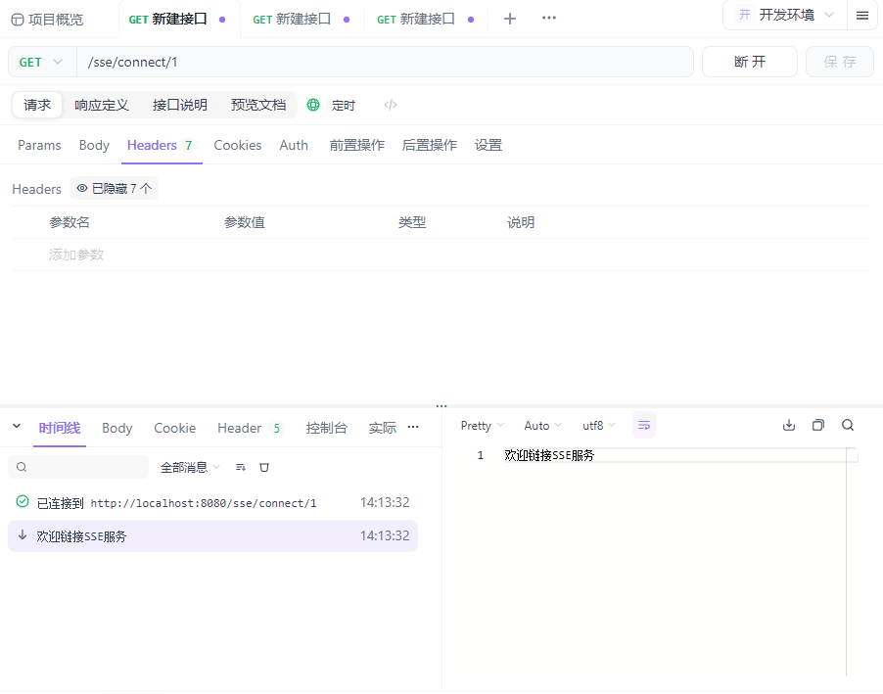Select the 已连接到 localhost connection row
The width and height of the screenshot is (883, 694).
212,502
